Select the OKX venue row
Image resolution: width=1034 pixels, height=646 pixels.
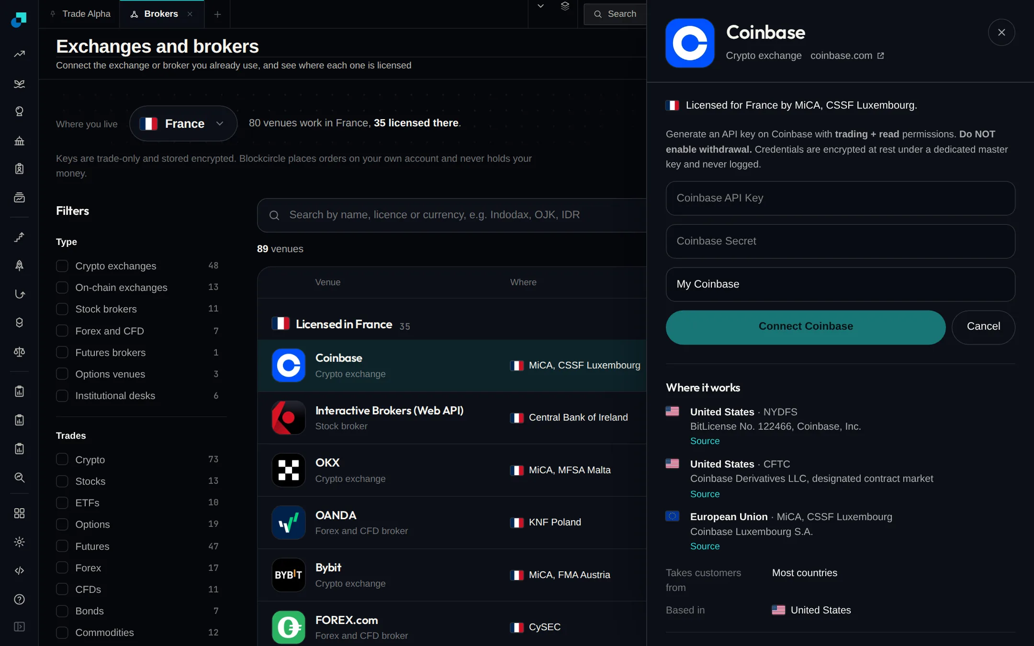point(452,470)
